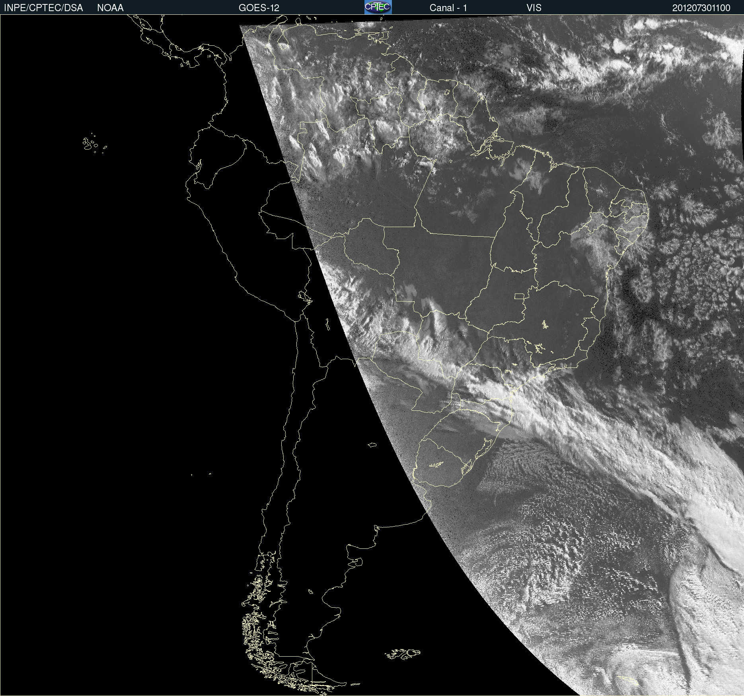Click the NOAA label in the header

point(110,8)
